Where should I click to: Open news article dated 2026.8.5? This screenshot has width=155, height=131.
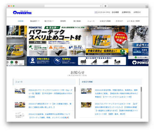click(x=49, y=116)
